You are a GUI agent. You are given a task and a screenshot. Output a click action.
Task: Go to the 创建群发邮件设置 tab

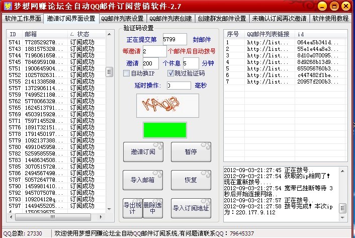[x=222, y=19]
